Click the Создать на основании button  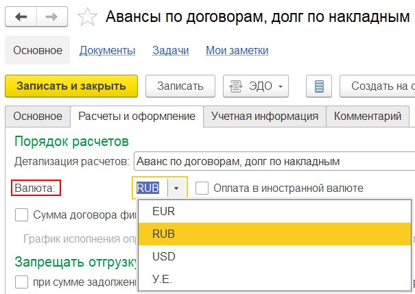click(x=379, y=86)
